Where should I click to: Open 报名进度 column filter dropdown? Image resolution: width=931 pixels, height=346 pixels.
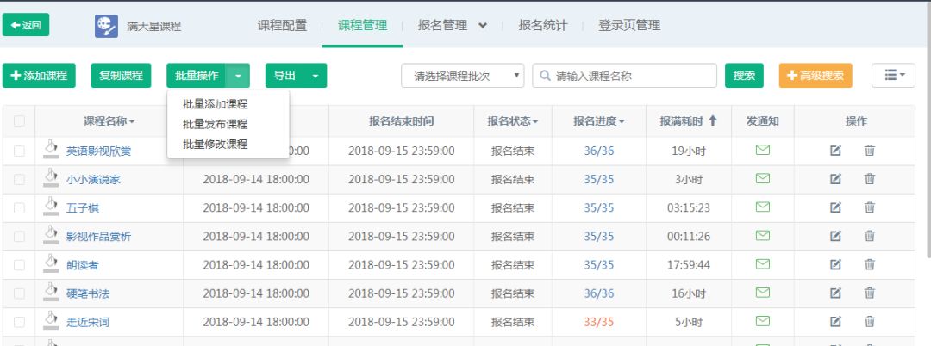click(x=621, y=121)
